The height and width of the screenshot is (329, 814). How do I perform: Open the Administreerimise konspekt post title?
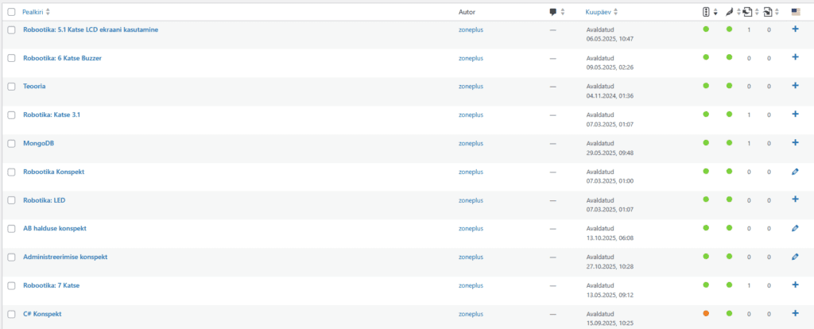point(65,257)
